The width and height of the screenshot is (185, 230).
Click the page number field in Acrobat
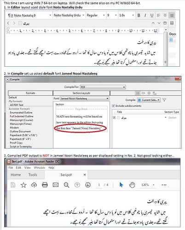click(x=99, y=185)
